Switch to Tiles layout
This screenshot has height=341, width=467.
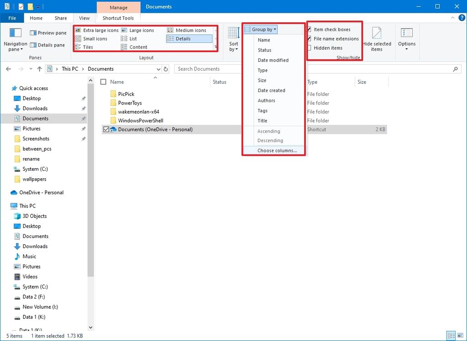[x=90, y=47]
